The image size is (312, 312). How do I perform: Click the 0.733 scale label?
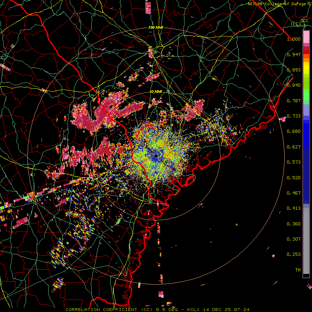click(x=294, y=116)
